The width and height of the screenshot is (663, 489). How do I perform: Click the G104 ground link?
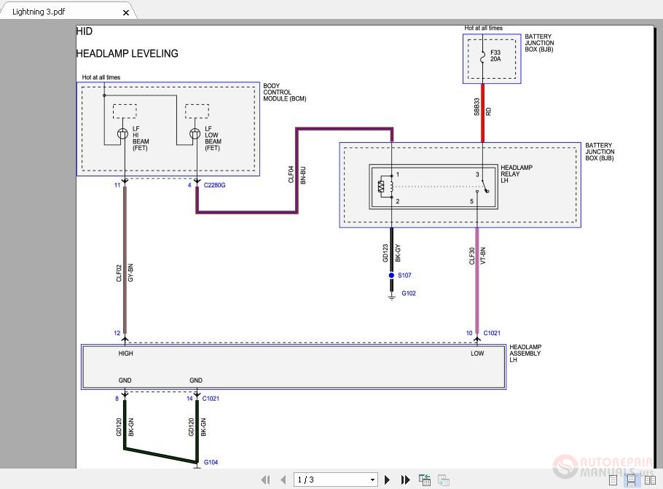[x=211, y=462]
